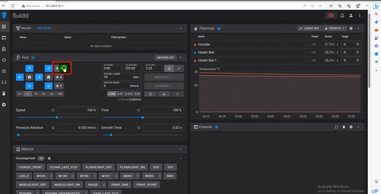Viewport: 381px width, 194px height.
Task: Open the Console page in sidebar
Action: click(4, 38)
